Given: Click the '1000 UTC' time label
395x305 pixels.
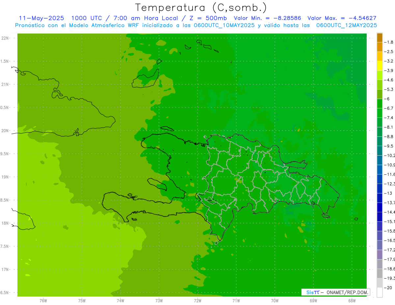Looking at the screenshot, I should click(86, 18).
